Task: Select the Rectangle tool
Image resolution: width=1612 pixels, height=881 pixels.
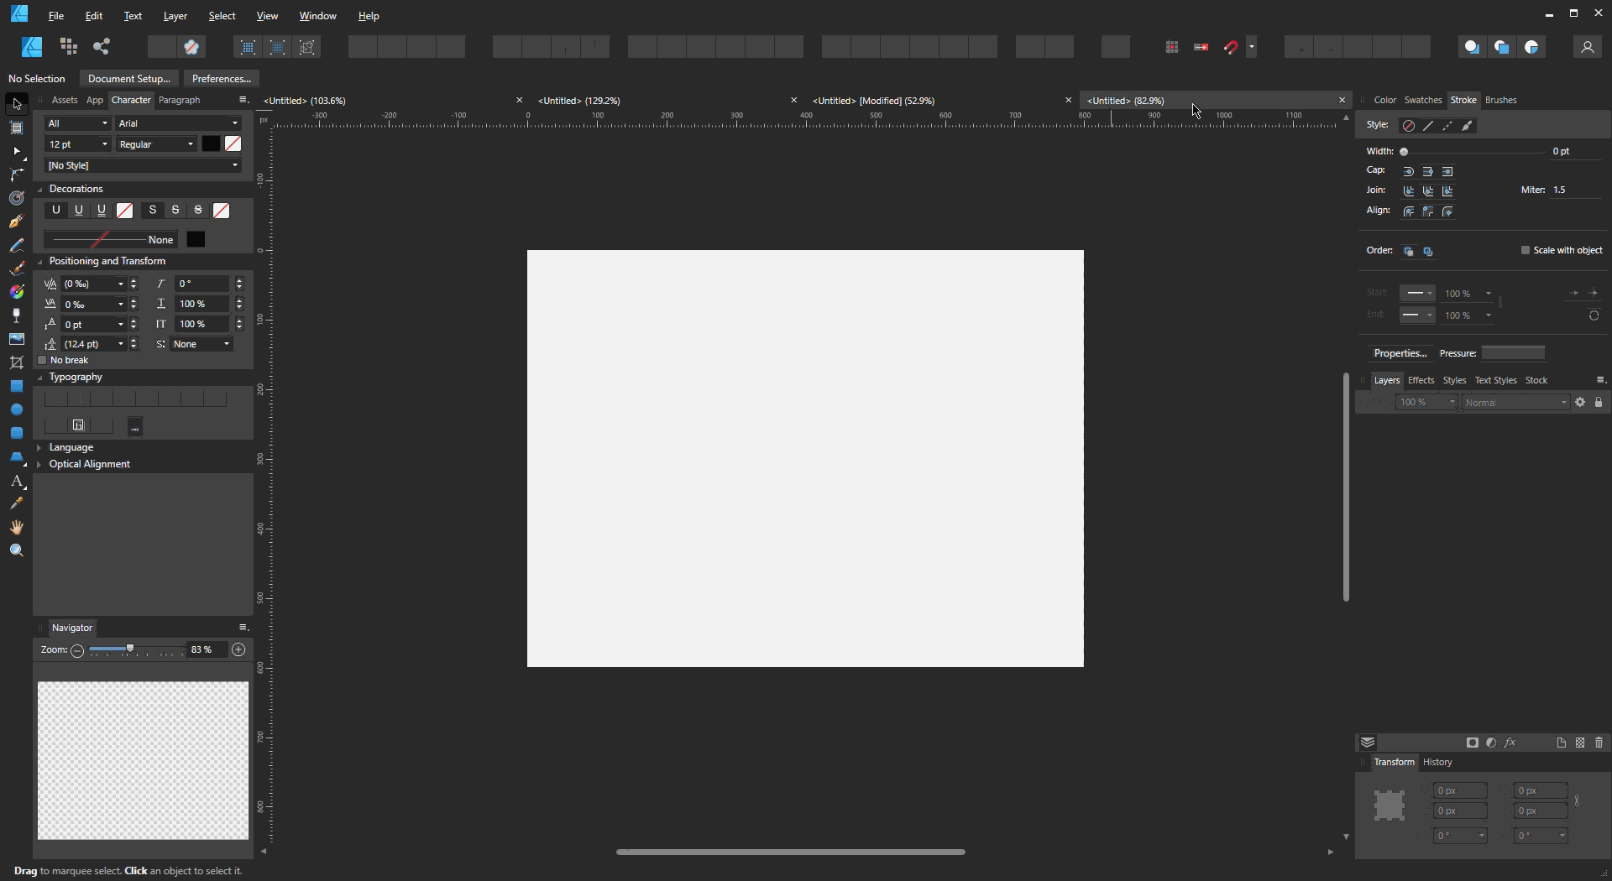Action: click(17, 386)
